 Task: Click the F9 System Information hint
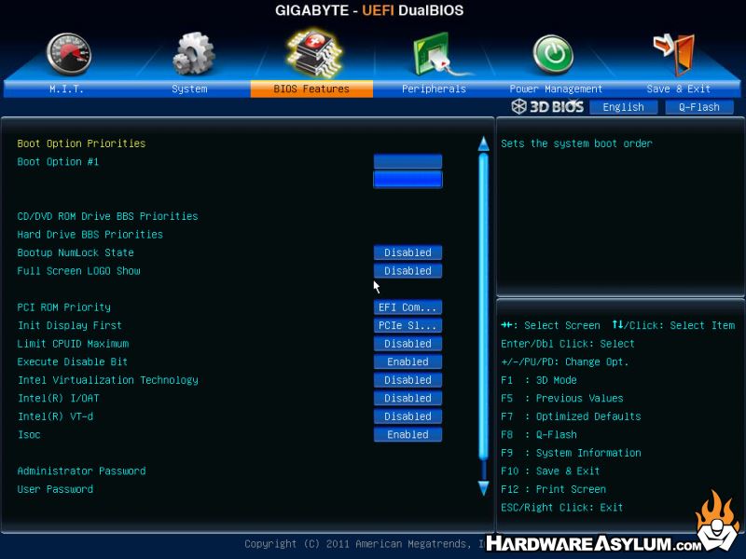[571, 453]
